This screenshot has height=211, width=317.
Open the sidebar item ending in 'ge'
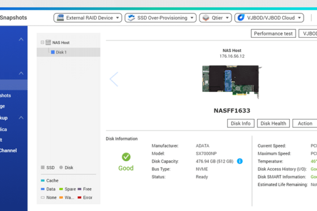pos(2,106)
